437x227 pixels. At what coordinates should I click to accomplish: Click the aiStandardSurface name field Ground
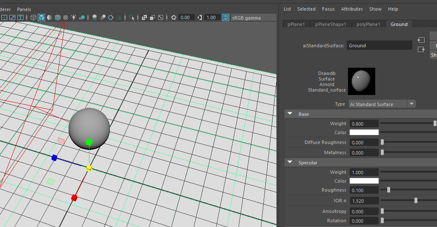click(x=379, y=46)
